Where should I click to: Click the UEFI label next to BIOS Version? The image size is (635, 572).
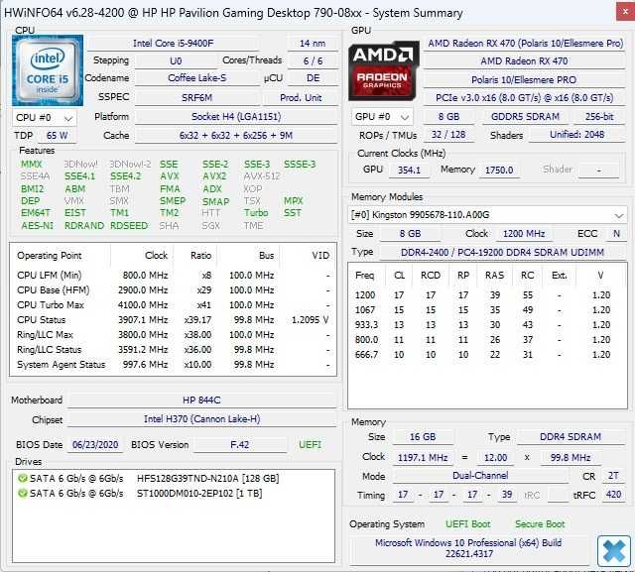[310, 445]
